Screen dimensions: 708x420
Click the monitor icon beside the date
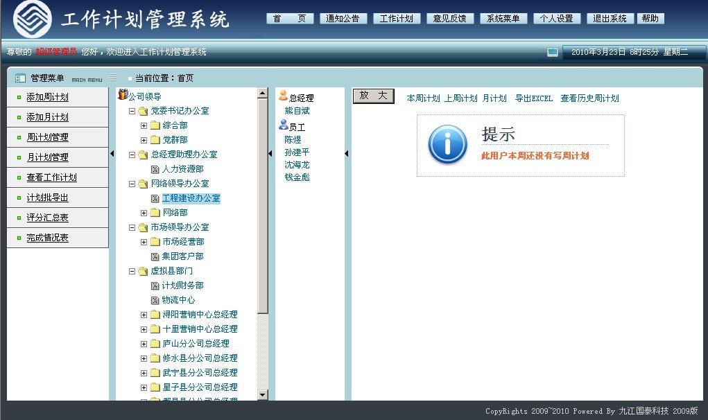coord(553,52)
